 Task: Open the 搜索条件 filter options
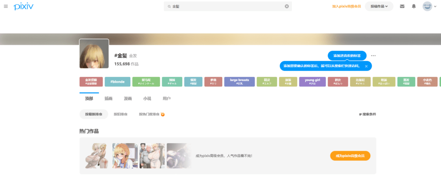click(367, 114)
